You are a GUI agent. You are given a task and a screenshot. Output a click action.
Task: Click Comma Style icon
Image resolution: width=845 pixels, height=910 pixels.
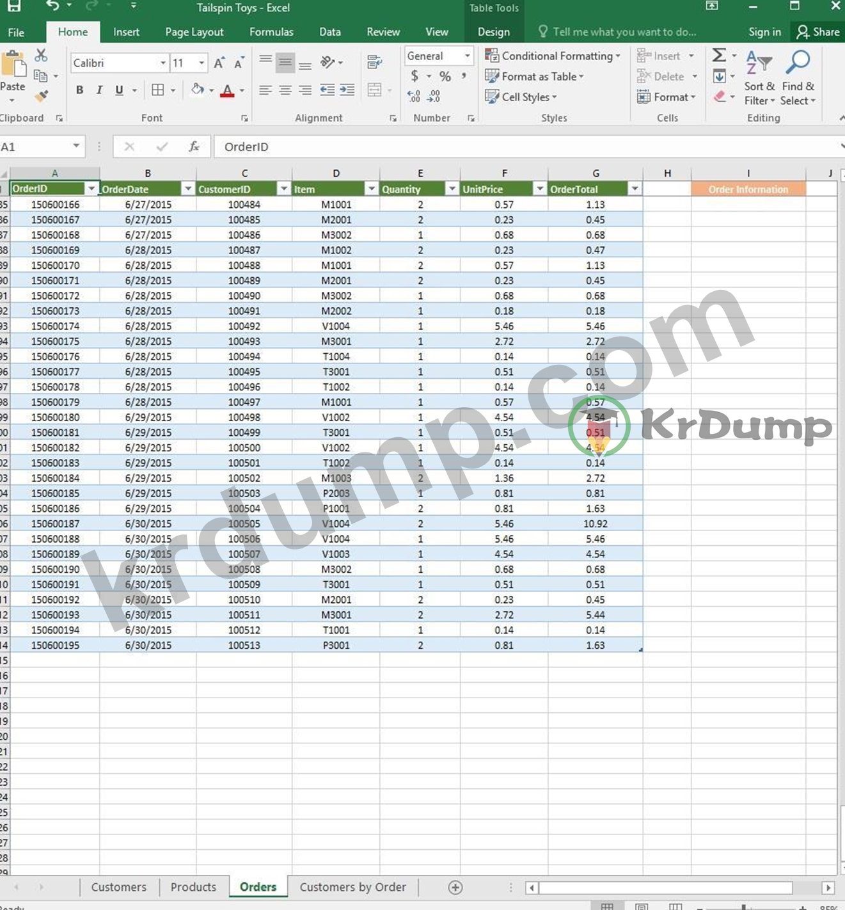pos(464,76)
